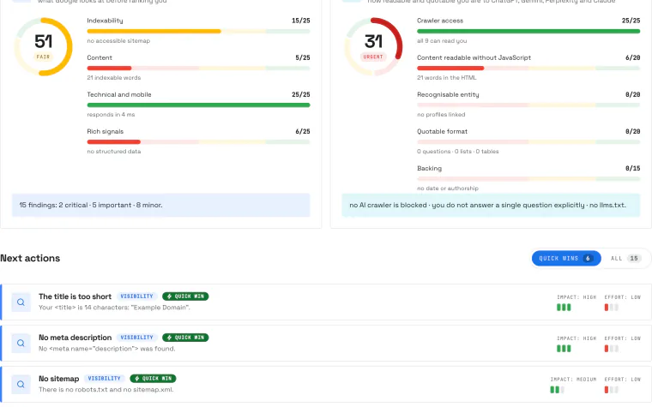Click the Crawler access 25/25 score
The image size is (652, 407).
[x=631, y=21]
